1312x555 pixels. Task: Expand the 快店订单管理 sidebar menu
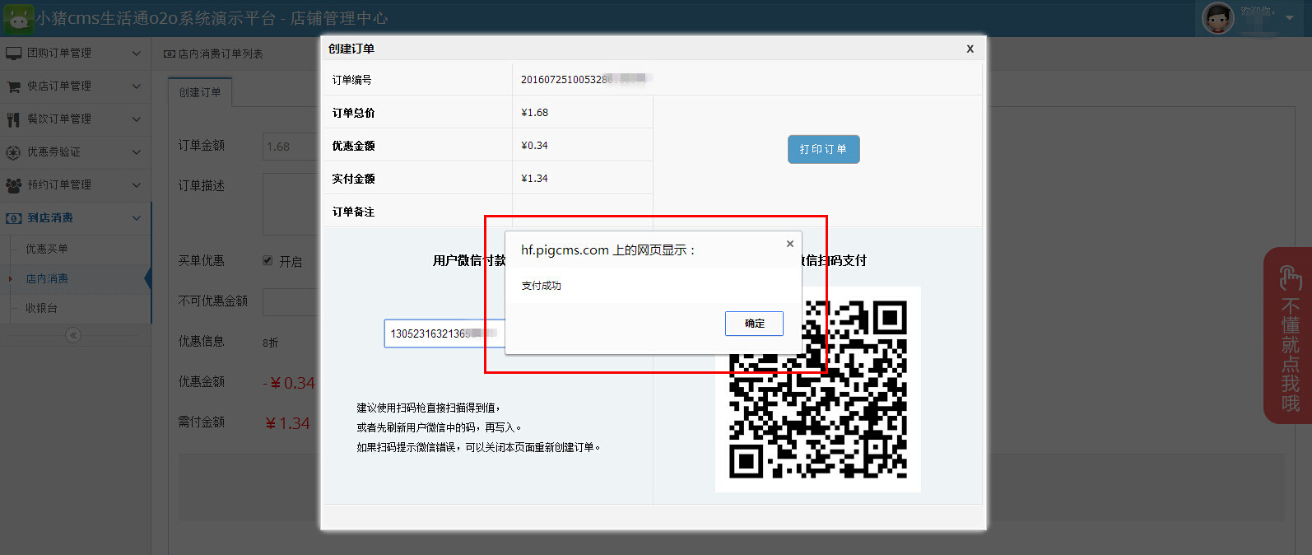(75, 86)
